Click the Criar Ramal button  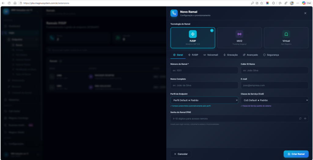296,154
